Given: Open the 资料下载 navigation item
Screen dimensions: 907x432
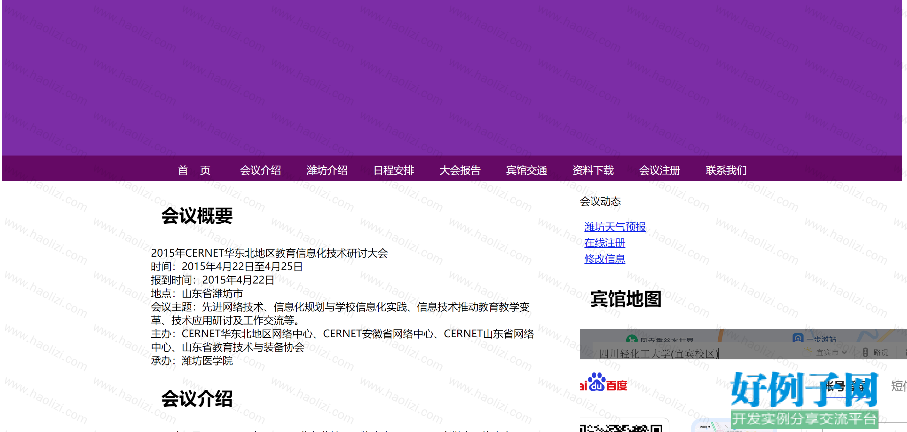Looking at the screenshot, I should (593, 170).
